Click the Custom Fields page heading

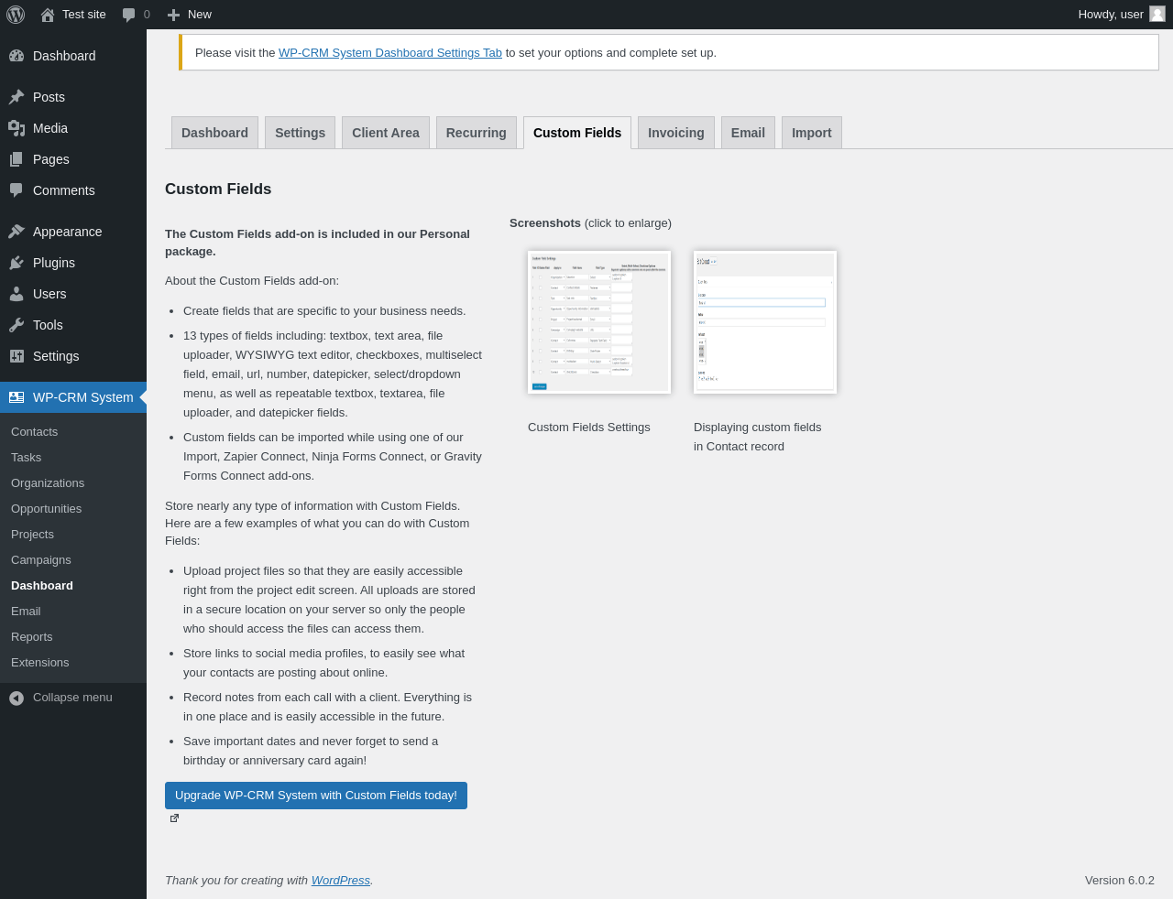click(218, 190)
